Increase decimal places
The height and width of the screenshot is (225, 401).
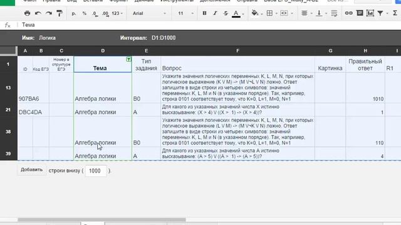(105, 13)
